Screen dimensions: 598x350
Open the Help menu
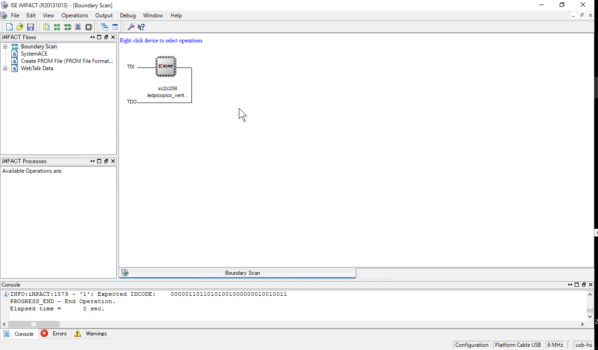[x=176, y=15]
